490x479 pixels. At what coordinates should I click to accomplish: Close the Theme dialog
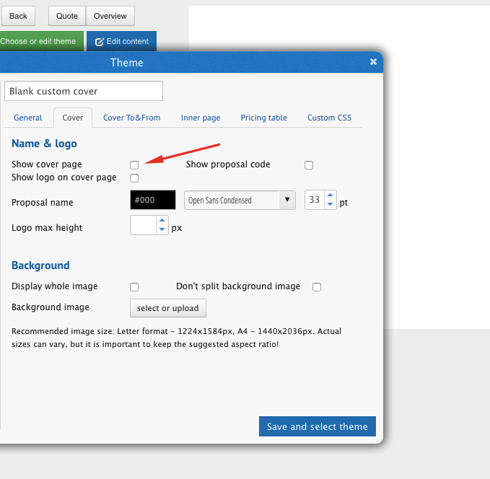tap(373, 62)
